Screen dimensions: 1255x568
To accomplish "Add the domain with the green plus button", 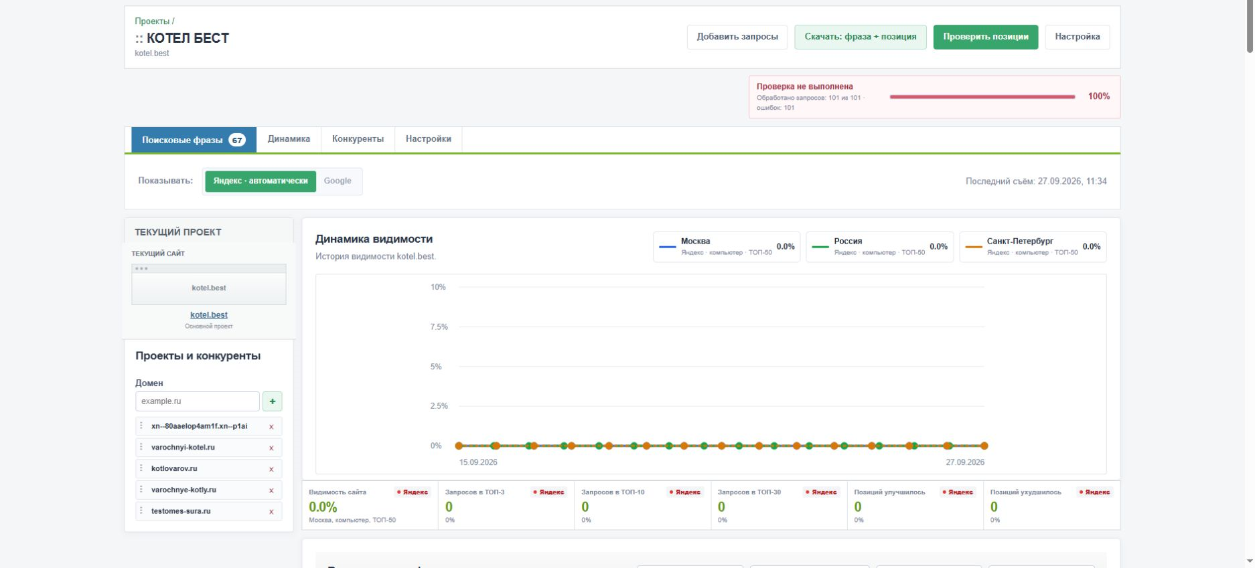I will point(273,401).
